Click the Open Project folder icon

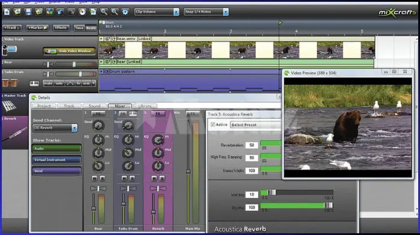coord(17,12)
